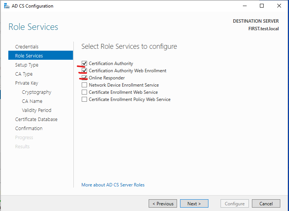Select the Role Services step

pyautogui.click(x=40, y=56)
